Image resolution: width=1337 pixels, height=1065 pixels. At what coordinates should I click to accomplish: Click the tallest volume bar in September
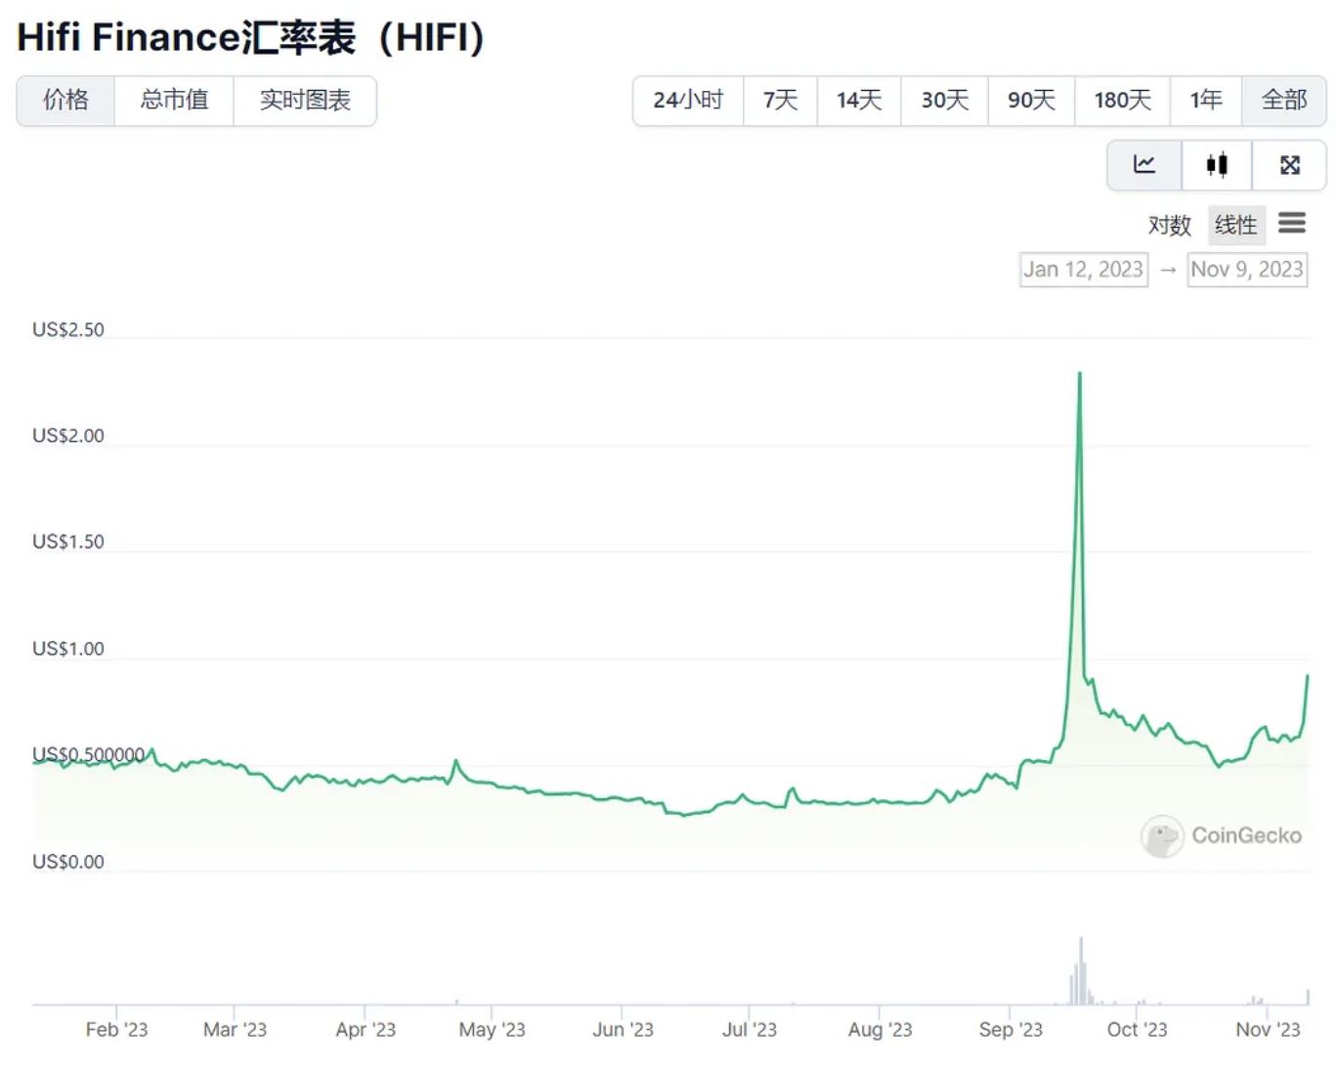tap(1081, 970)
